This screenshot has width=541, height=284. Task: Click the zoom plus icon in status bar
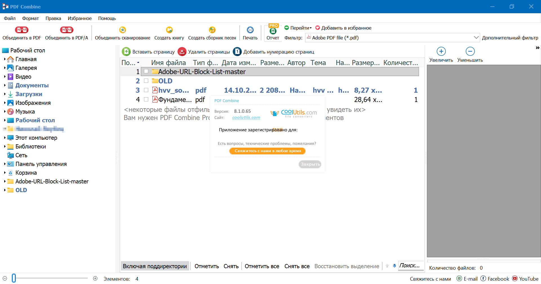(x=95, y=278)
